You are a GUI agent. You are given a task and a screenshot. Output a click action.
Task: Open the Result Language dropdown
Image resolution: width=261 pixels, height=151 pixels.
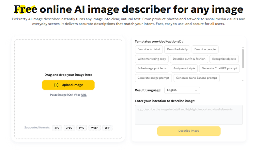tap(182, 90)
